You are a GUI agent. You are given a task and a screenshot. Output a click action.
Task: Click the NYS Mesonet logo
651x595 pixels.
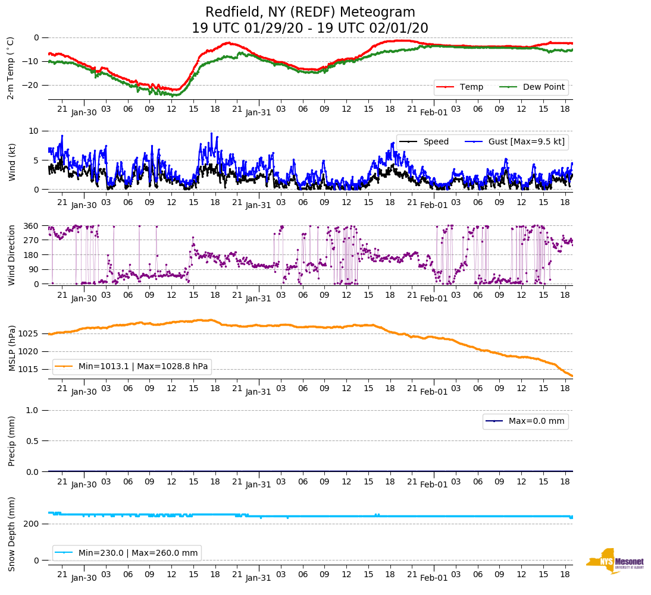[x=614, y=561]
